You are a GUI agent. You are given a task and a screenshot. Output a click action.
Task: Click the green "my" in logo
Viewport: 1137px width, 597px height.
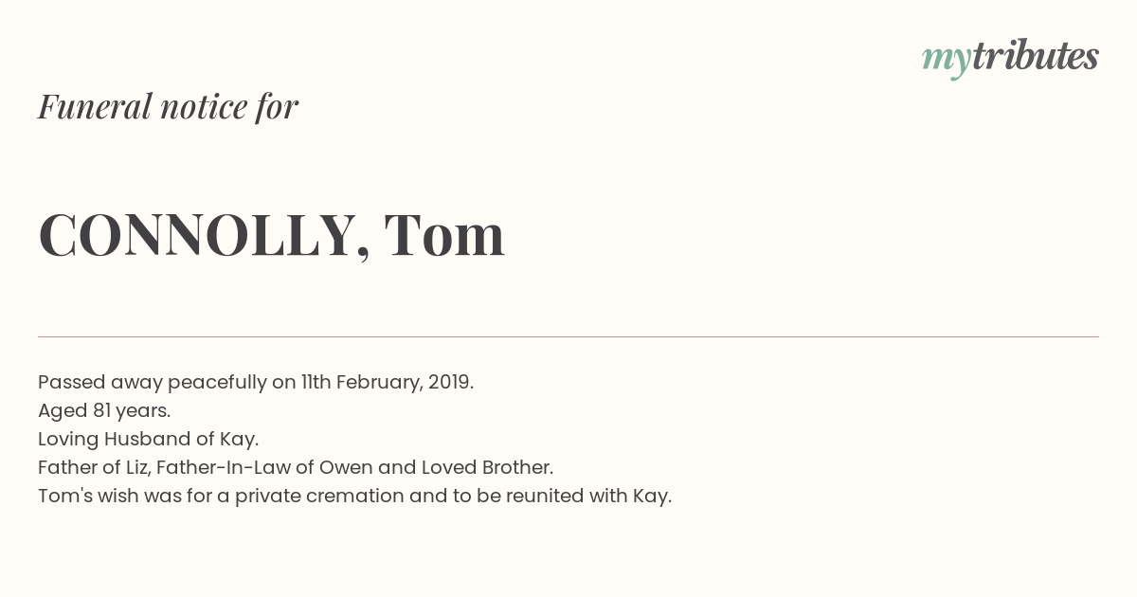coord(947,62)
